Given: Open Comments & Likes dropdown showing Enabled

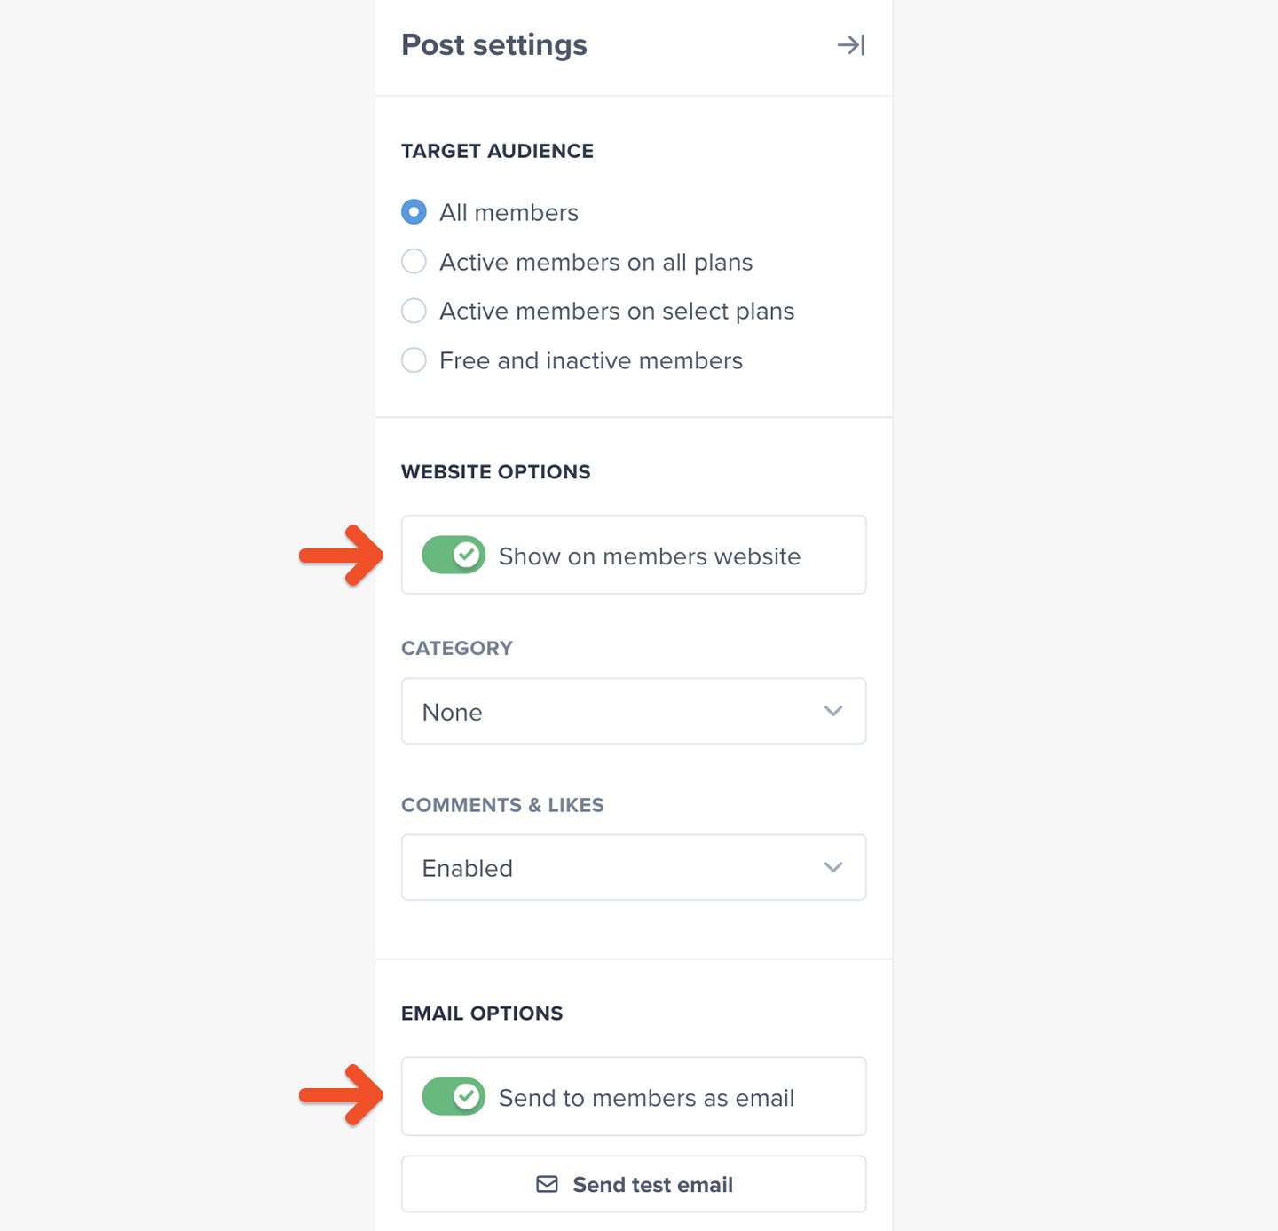Looking at the screenshot, I should [x=633, y=868].
